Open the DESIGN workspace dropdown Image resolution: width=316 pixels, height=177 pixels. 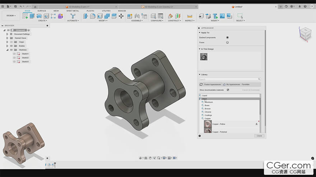pos(11,15)
